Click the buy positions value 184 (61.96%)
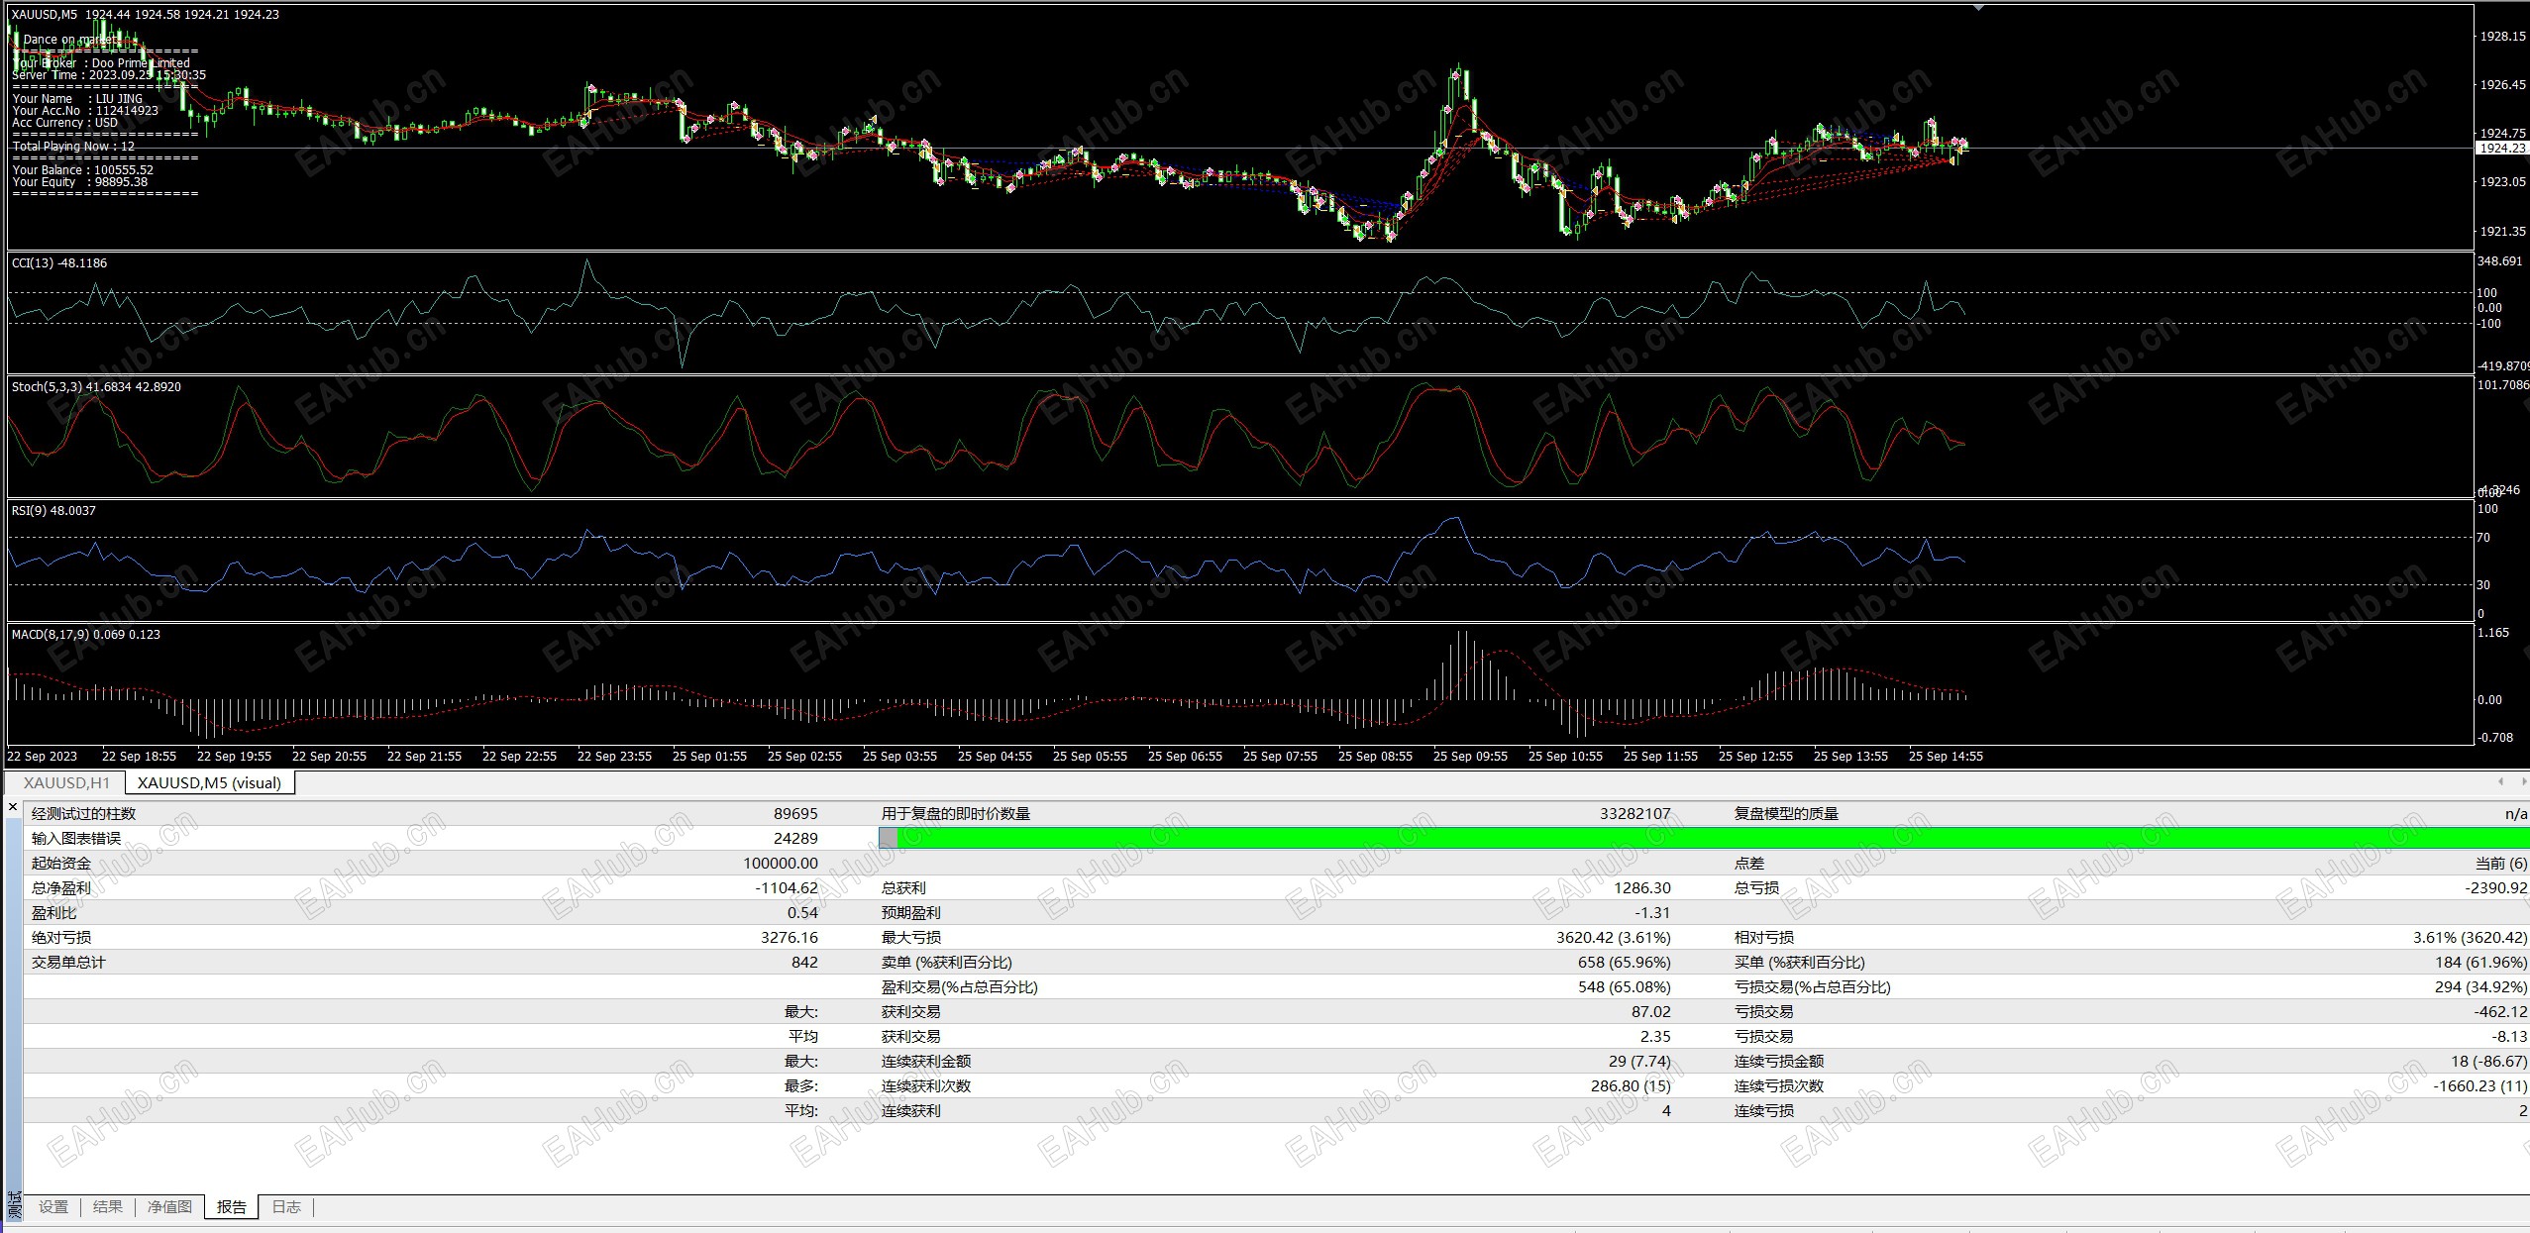 click(2480, 963)
